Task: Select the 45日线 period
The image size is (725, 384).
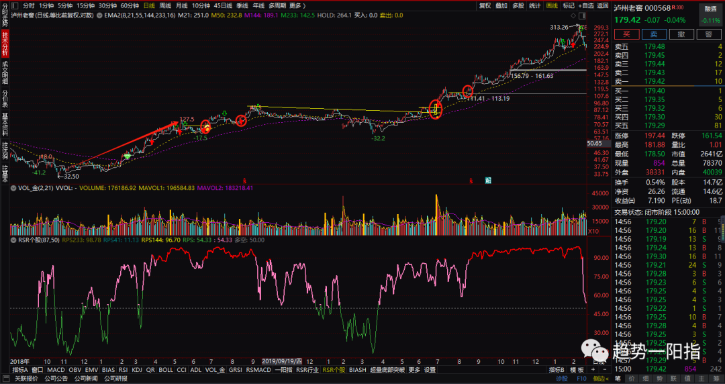Action: click(223, 5)
